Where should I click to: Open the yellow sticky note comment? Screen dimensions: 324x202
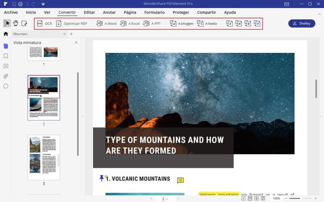pos(180,180)
